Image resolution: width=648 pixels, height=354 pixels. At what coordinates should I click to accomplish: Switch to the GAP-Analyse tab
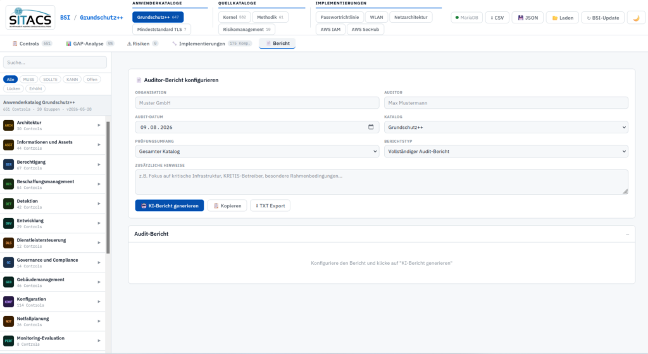coord(90,44)
